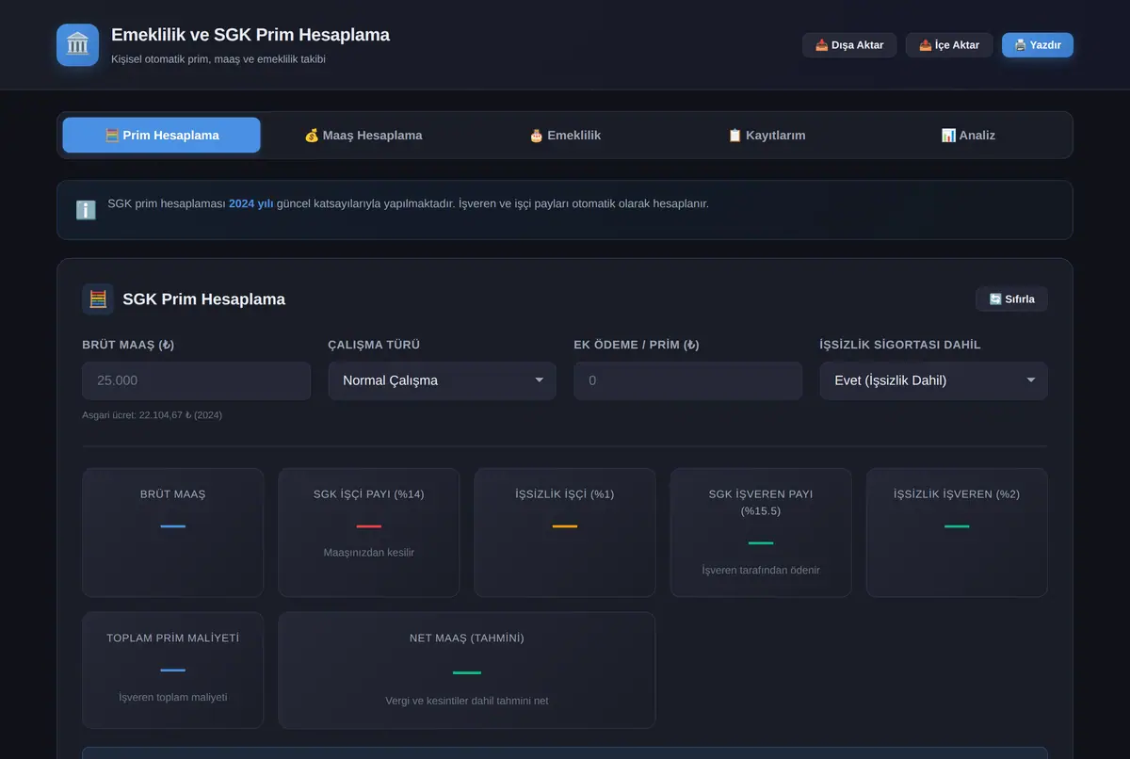Expand the İşsizlik Sigortası Dahil dropdown
This screenshot has height=759, width=1130.
[934, 380]
